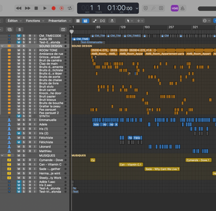Select the AMB_Room_Appartement paris region

coord(165,54)
